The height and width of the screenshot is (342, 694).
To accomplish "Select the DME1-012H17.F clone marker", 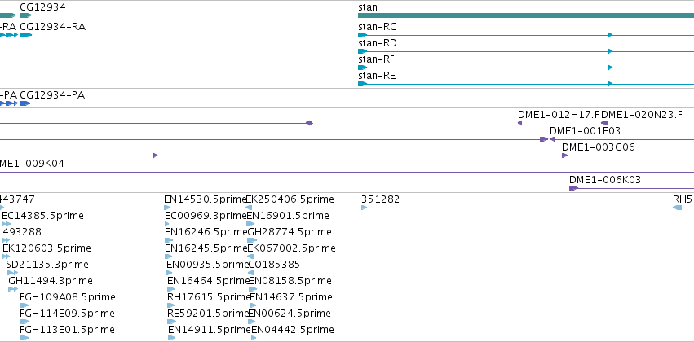I will pos(519,123).
